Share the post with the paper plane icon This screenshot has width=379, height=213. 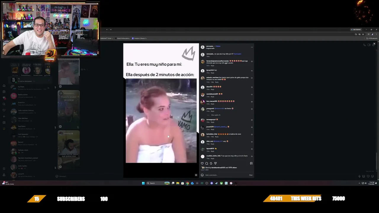coord(215,163)
